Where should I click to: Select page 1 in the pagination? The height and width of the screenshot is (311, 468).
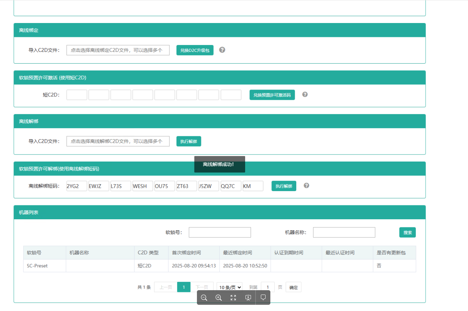pyautogui.click(x=184, y=287)
